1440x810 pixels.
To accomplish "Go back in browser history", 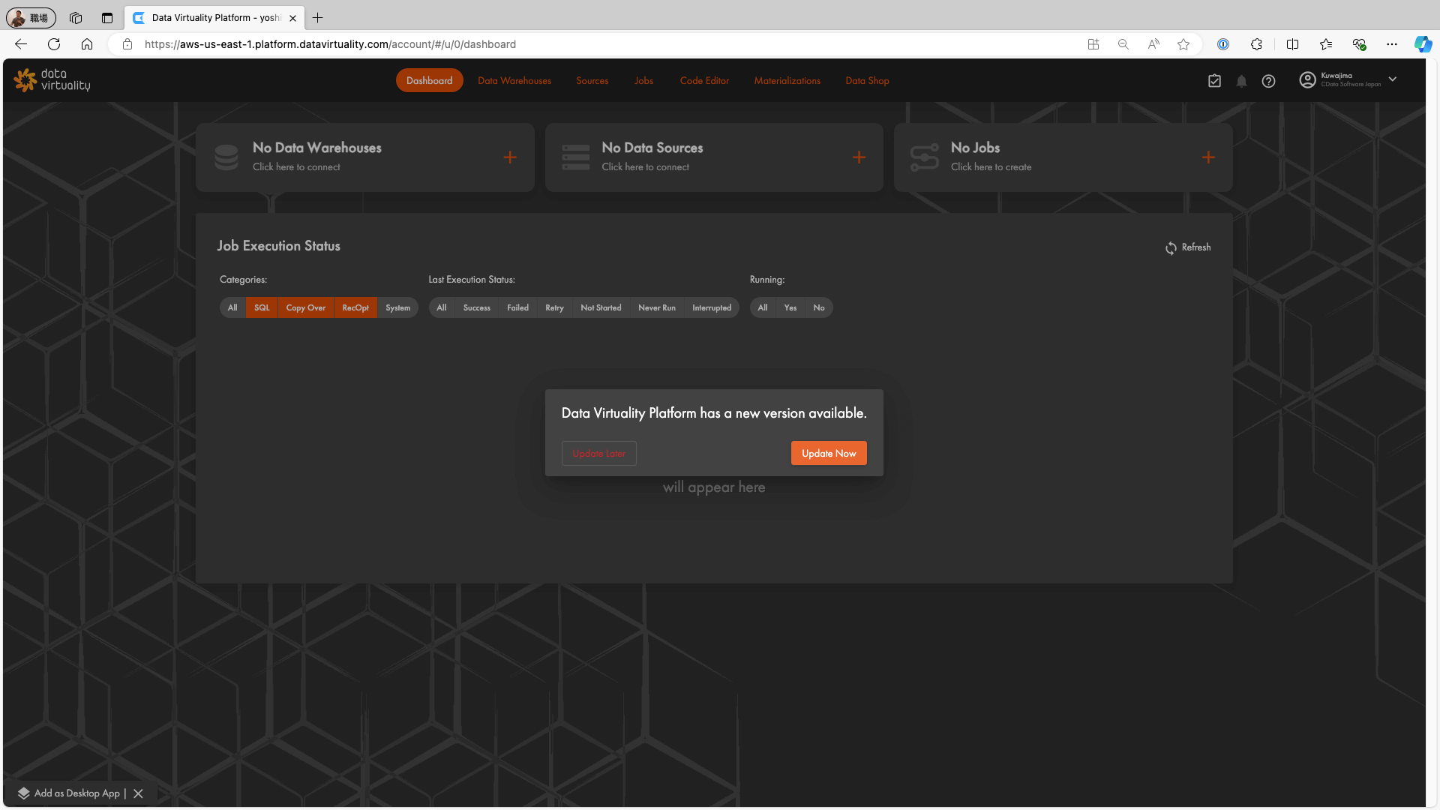I will (21, 44).
